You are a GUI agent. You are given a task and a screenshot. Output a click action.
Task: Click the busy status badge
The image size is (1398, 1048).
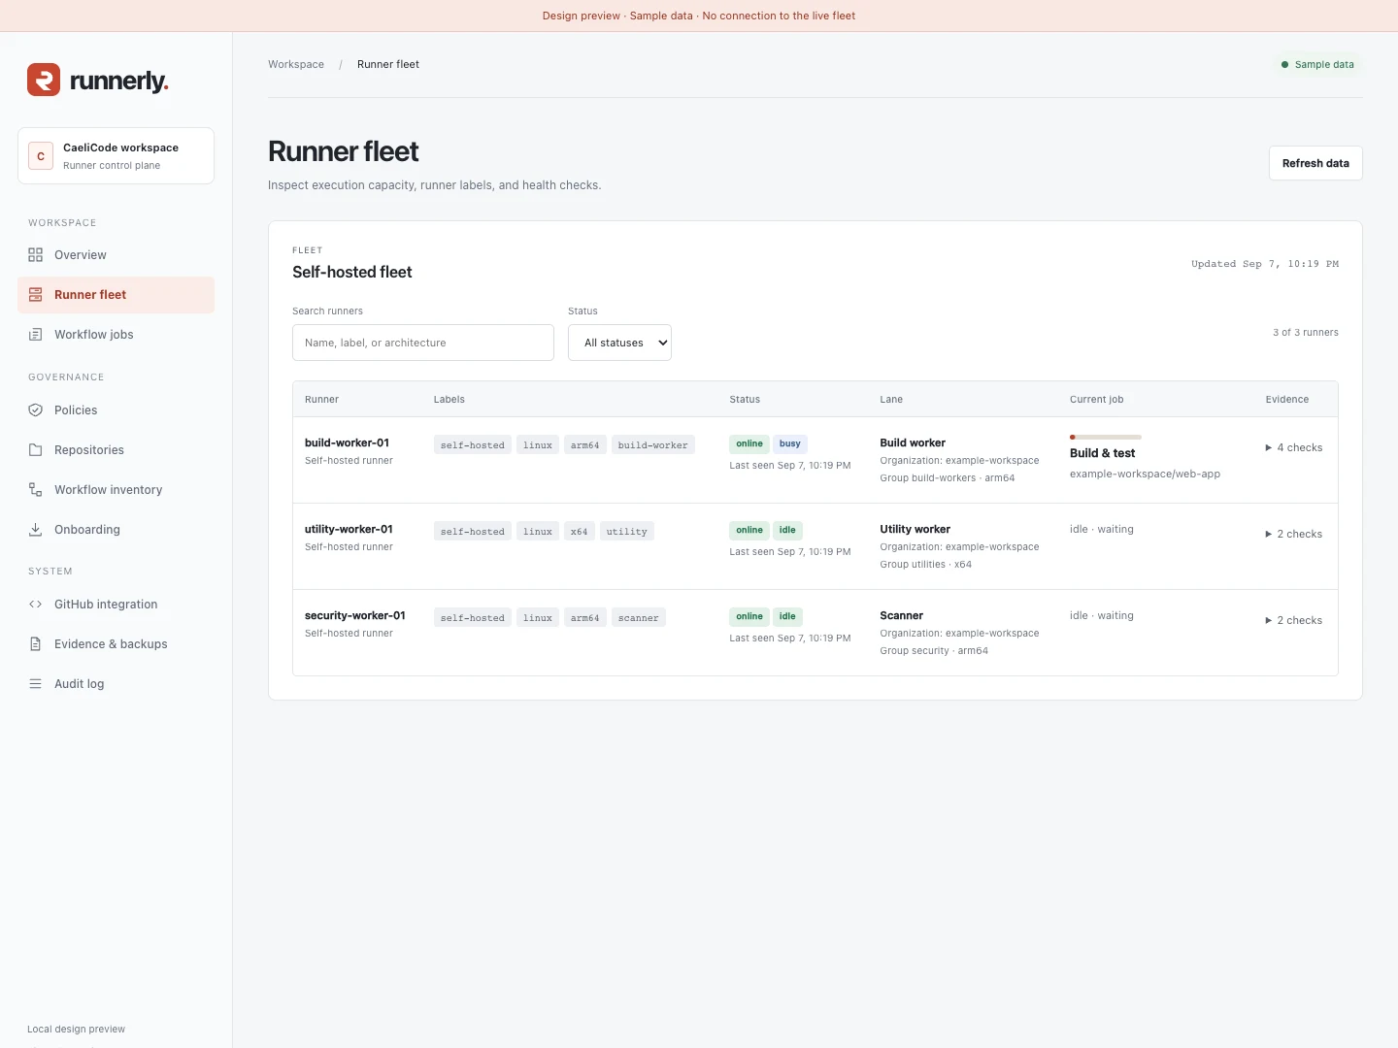(x=790, y=443)
